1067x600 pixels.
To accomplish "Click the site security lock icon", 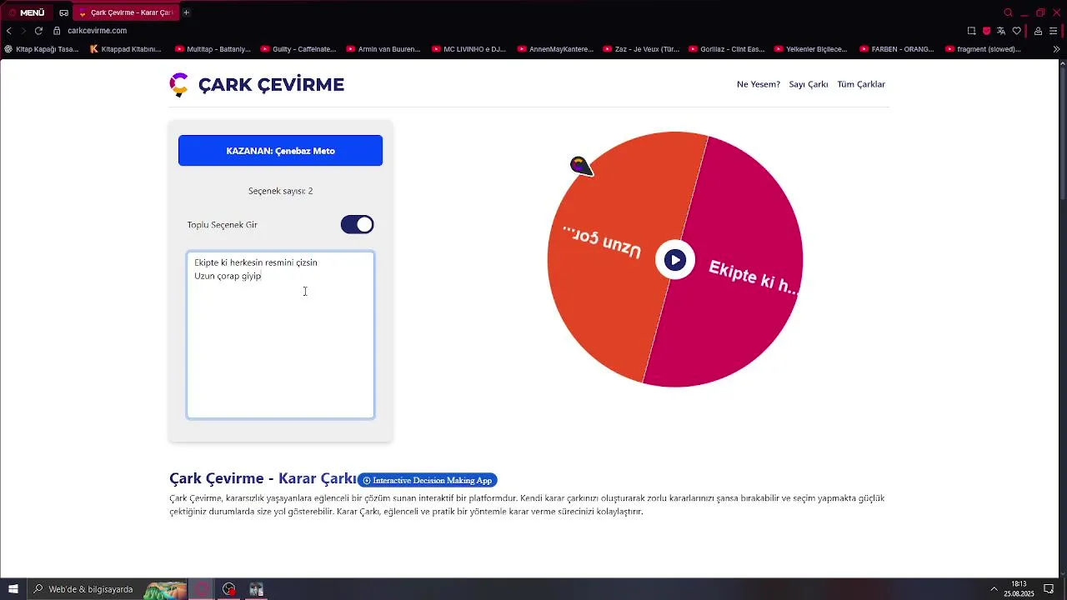I will coord(57,31).
